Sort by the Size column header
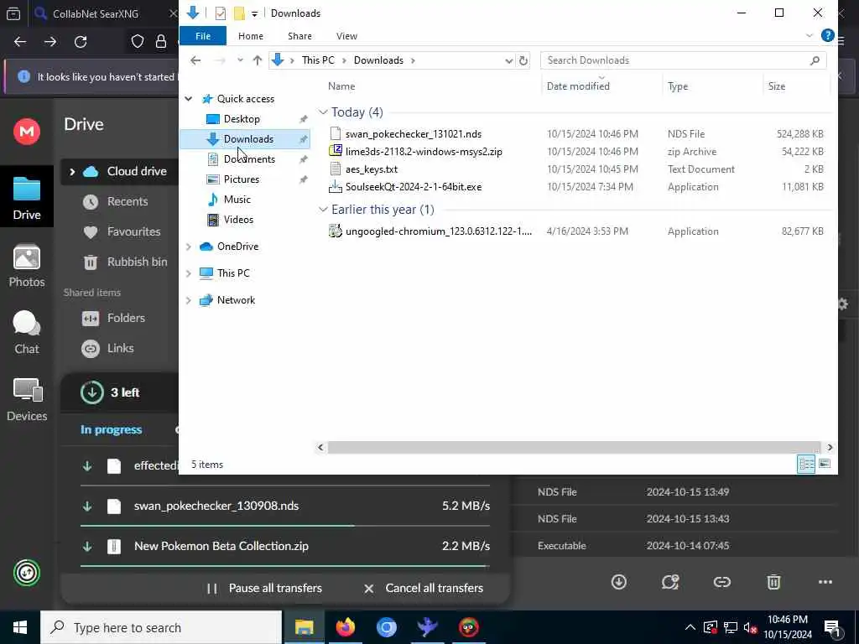 click(776, 86)
